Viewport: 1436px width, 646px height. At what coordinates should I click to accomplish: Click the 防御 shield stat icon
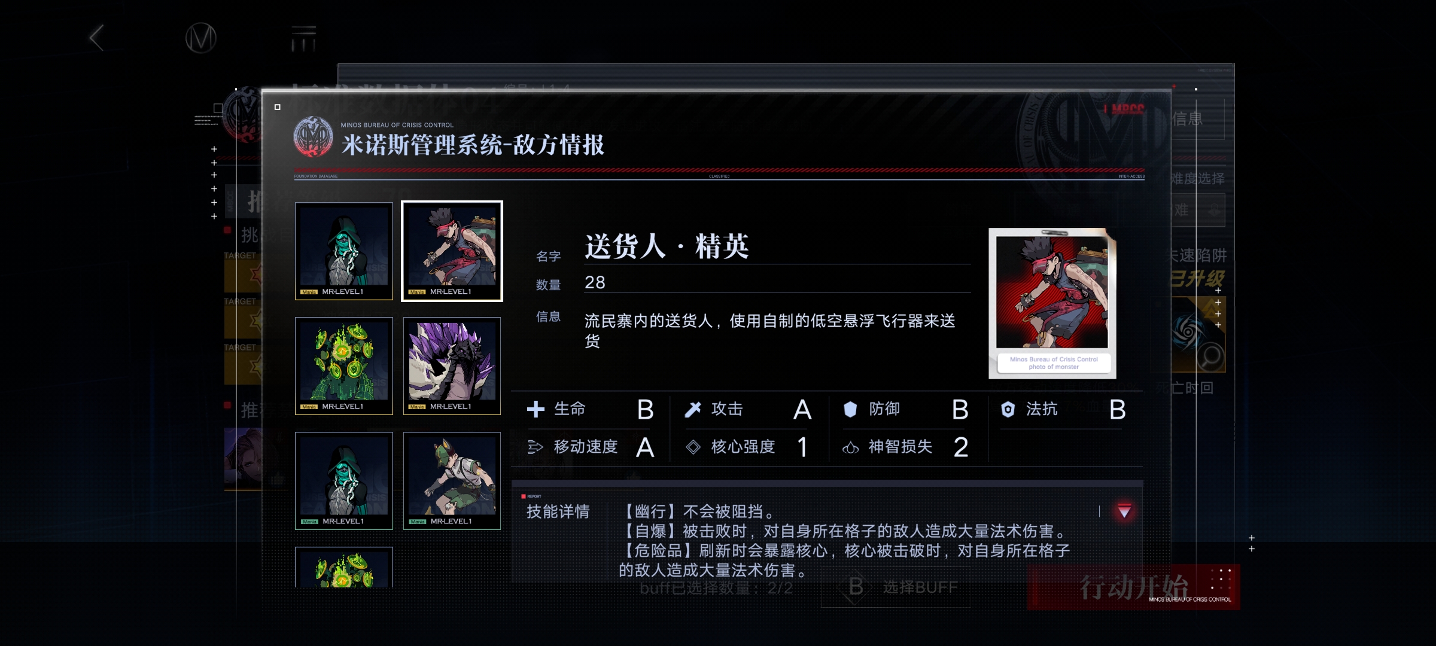pos(850,409)
